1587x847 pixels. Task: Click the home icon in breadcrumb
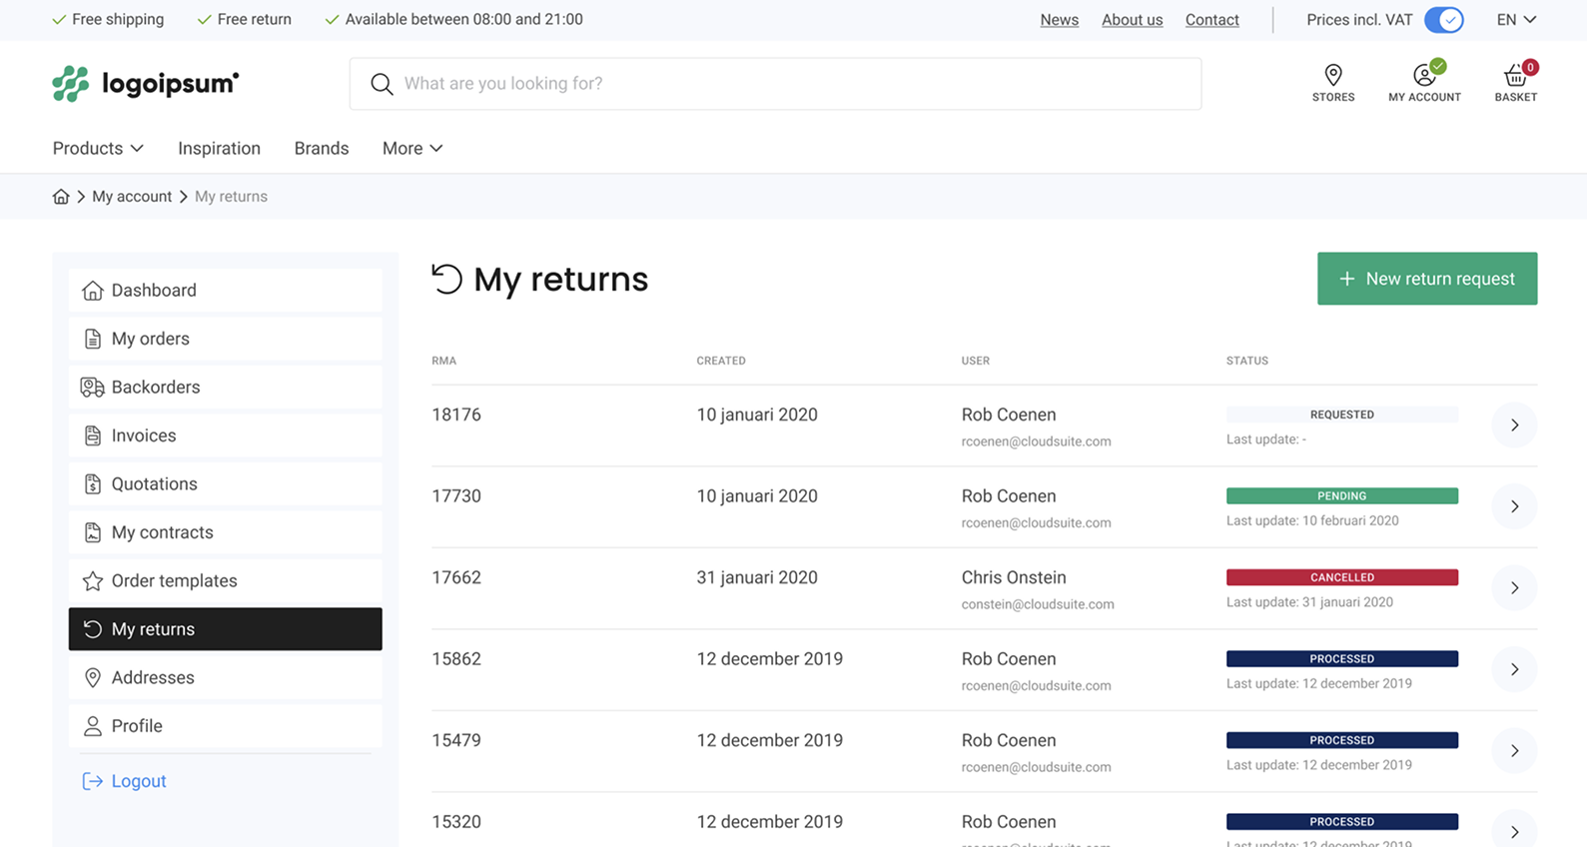(x=61, y=197)
